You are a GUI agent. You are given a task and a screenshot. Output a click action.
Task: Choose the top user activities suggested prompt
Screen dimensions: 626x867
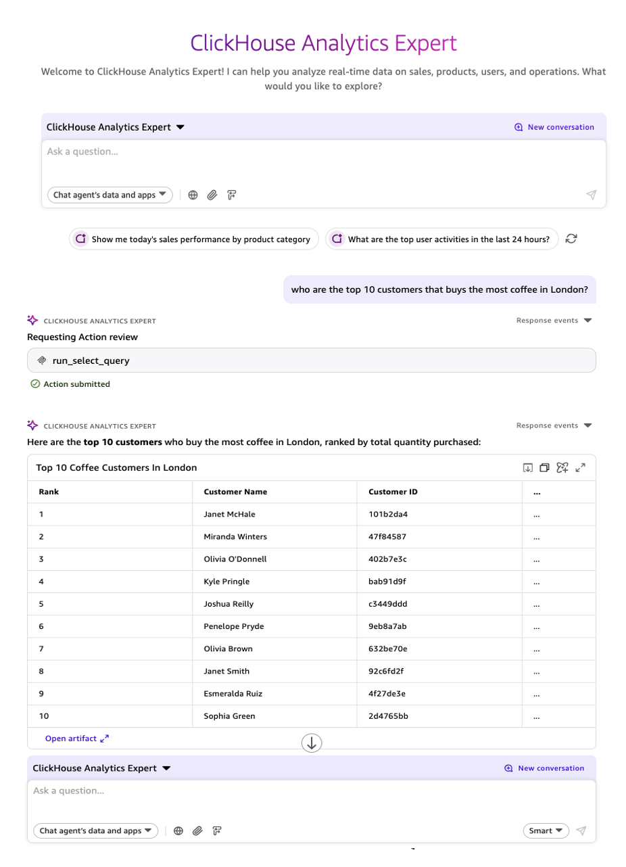[442, 239]
